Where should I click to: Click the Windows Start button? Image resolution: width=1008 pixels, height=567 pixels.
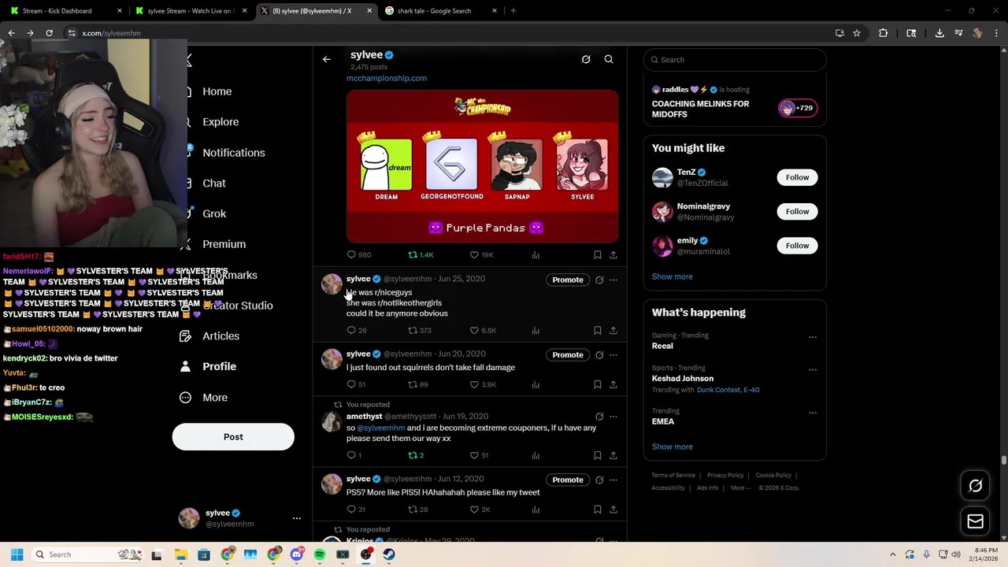[17, 554]
